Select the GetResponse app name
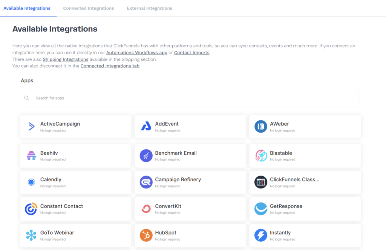This screenshot has width=386, height=250. (286, 206)
